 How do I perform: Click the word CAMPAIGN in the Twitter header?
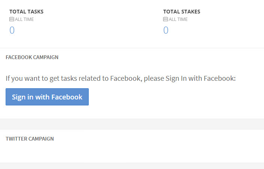[x=41, y=139]
